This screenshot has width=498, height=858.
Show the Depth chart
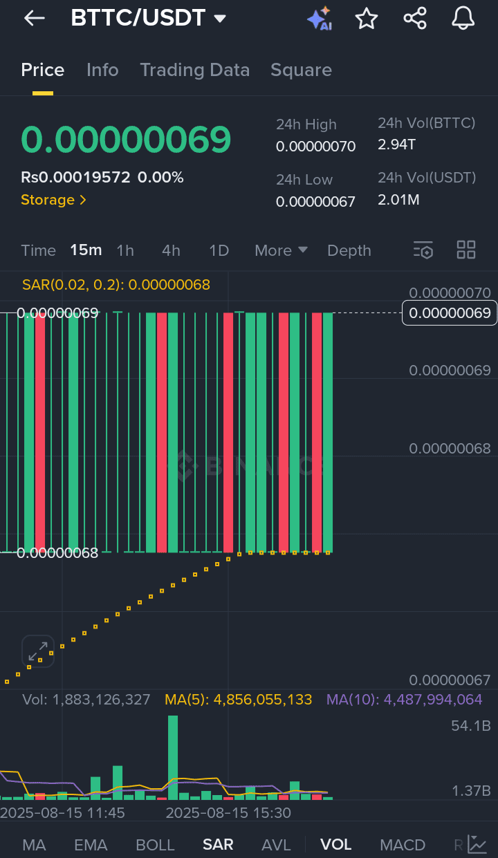point(349,250)
